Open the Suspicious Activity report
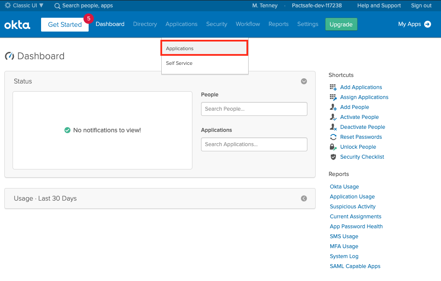The image size is (441, 281). point(352,207)
